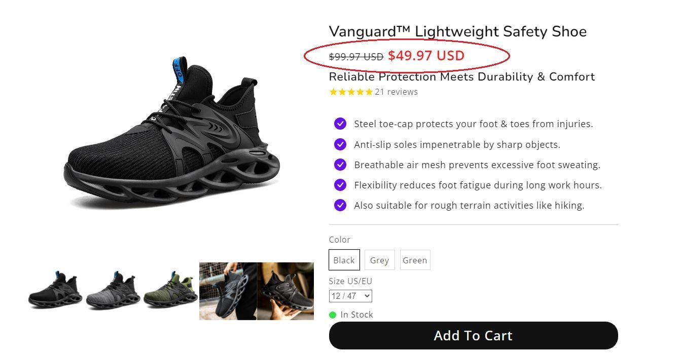Open the 21 reviews link
This screenshot has width=680, height=353.
pyautogui.click(x=396, y=92)
